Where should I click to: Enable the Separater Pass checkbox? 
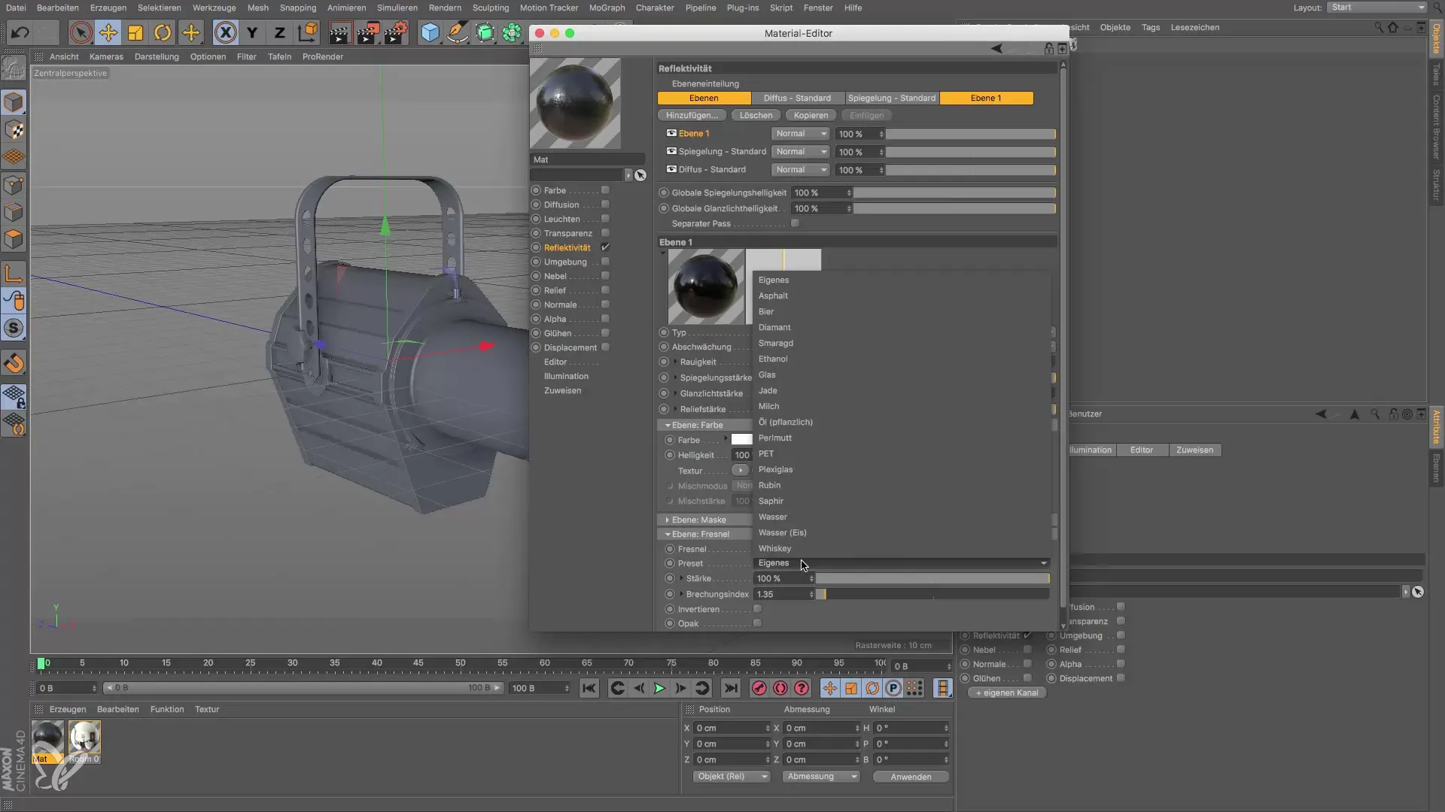tap(795, 223)
